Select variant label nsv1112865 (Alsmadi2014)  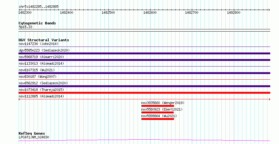pyautogui.click(x=41, y=96)
